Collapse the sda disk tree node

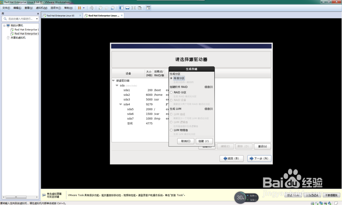tap(117, 86)
